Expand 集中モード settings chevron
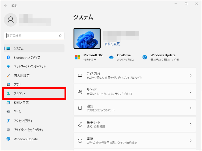The height and width of the screenshot is (151, 202). (x=191, y=124)
